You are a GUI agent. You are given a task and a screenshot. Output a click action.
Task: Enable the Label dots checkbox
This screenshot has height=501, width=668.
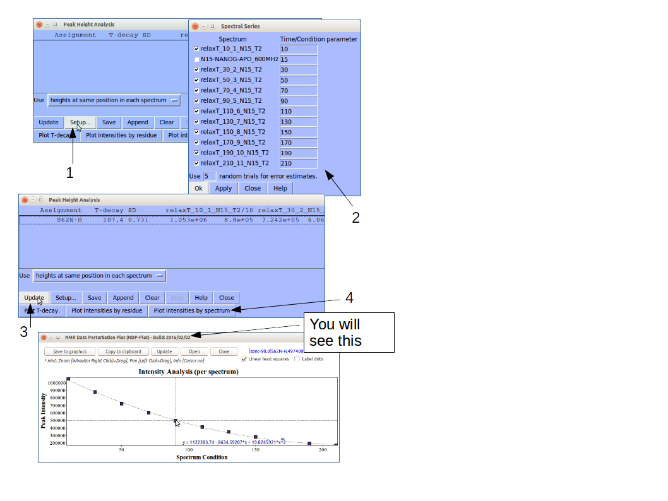click(297, 359)
